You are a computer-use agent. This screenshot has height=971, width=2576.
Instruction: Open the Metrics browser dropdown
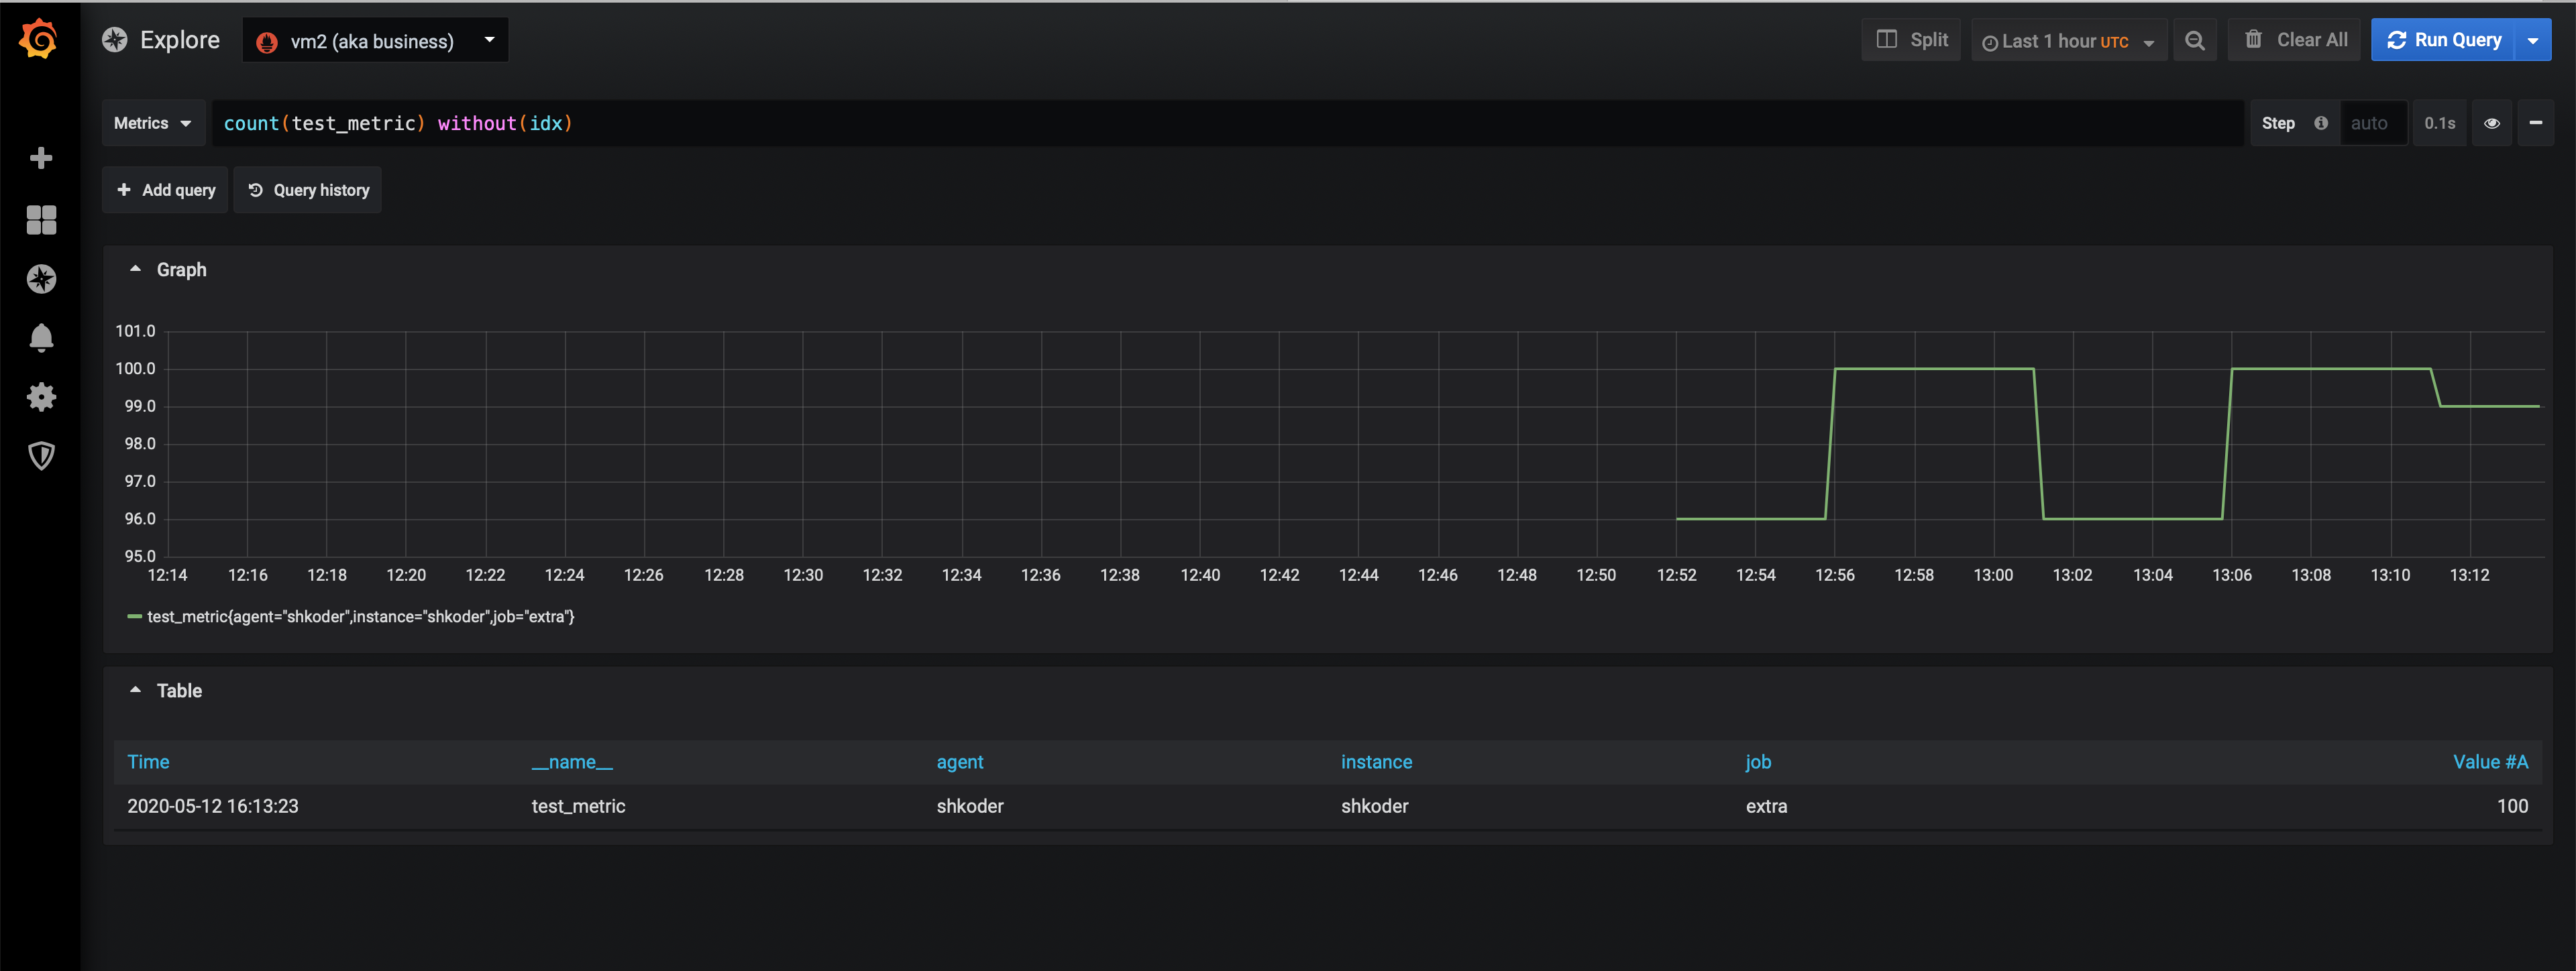pos(153,123)
